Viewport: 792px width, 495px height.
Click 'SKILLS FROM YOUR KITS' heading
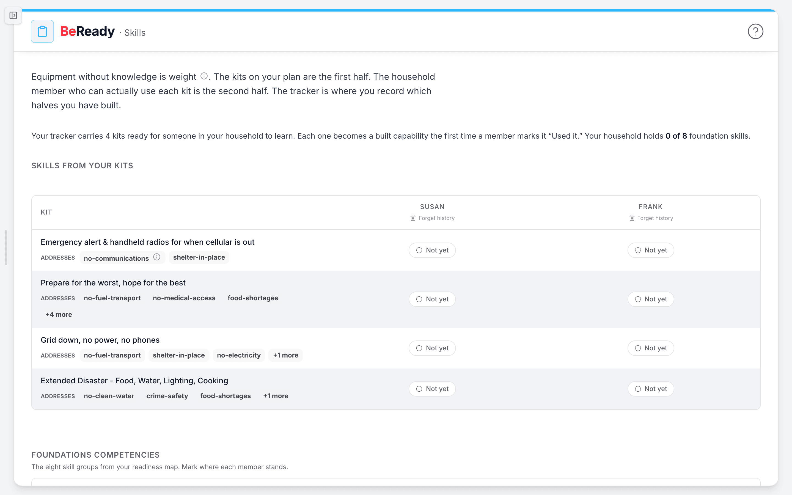82,166
